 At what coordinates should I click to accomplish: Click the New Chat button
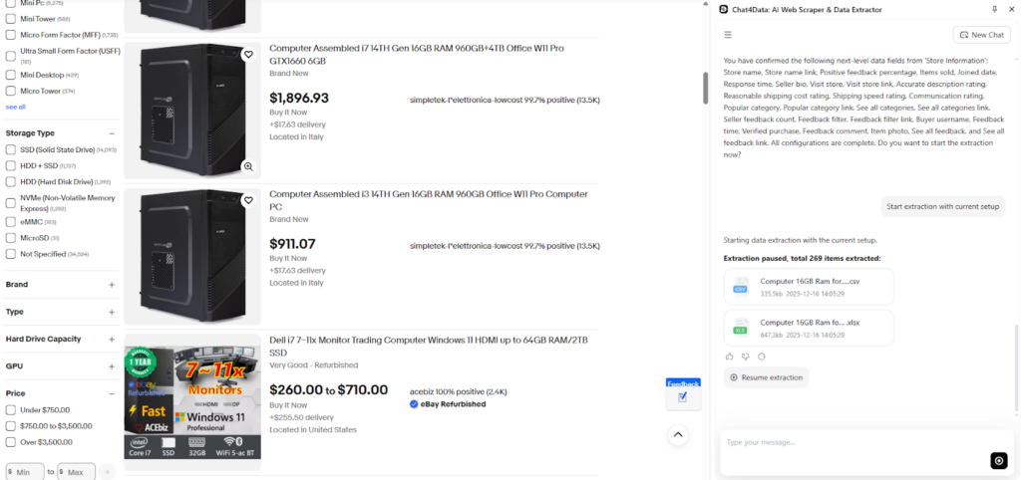click(981, 35)
